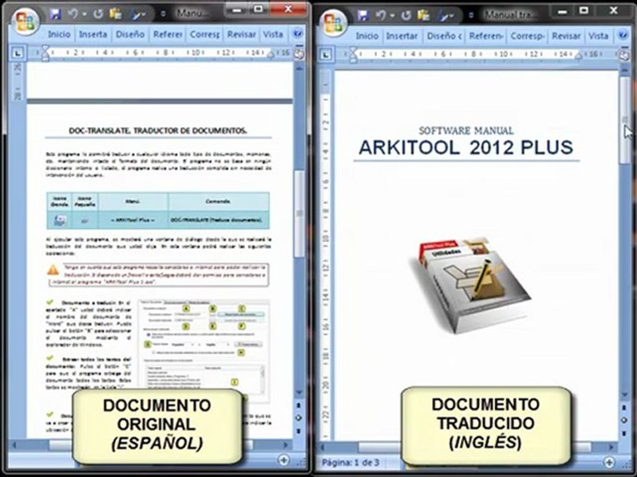Redo action in right Word window
Image resolution: width=637 pixels, height=477 pixels.
pyautogui.click(x=405, y=15)
